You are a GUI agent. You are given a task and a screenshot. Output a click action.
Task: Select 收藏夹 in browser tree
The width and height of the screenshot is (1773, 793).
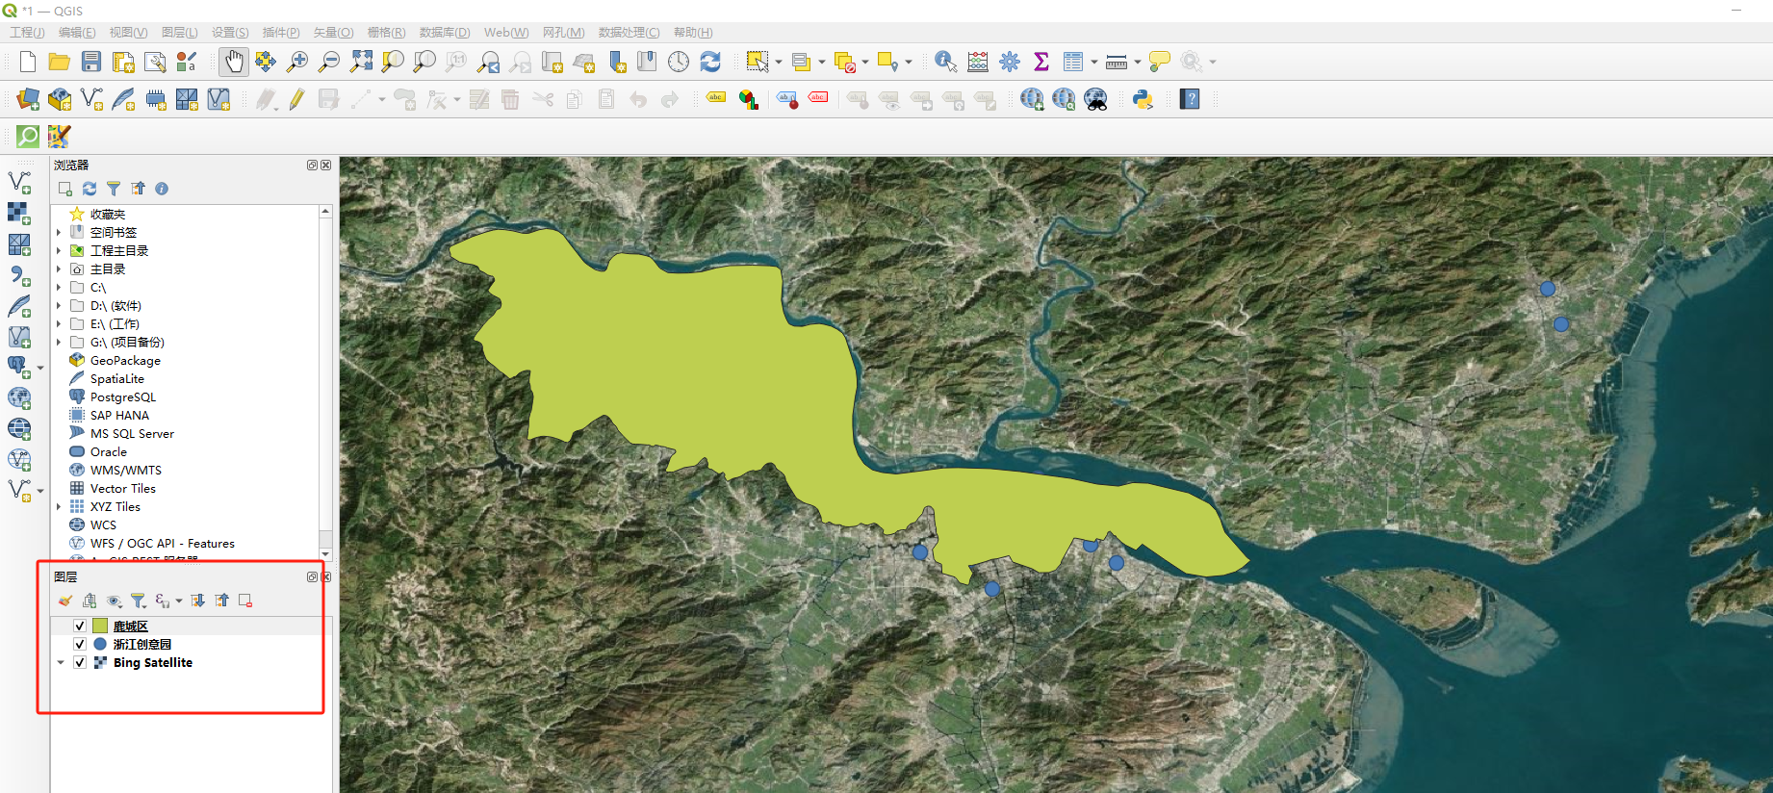coord(108,214)
